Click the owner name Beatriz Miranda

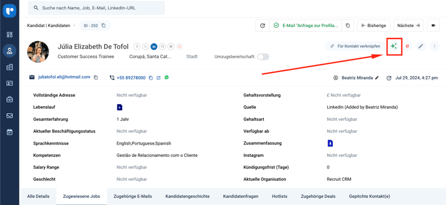357,78
